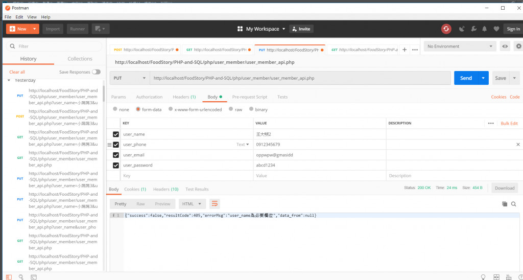Open the Pre-request Script tab
This screenshot has width=523, height=280.
[x=249, y=97]
